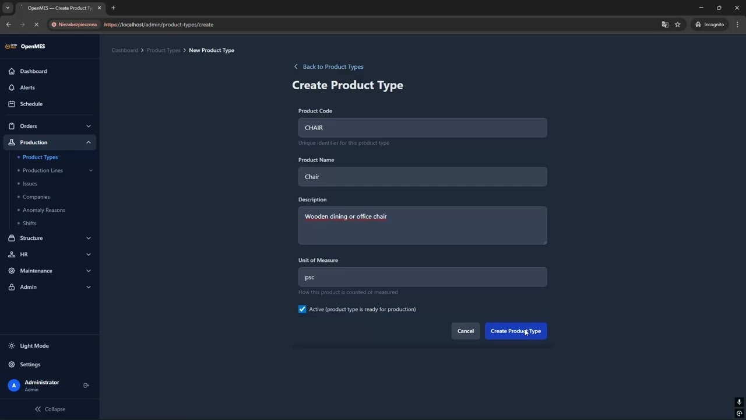Click the browser stop loading icon
The image size is (746, 420).
36,24
